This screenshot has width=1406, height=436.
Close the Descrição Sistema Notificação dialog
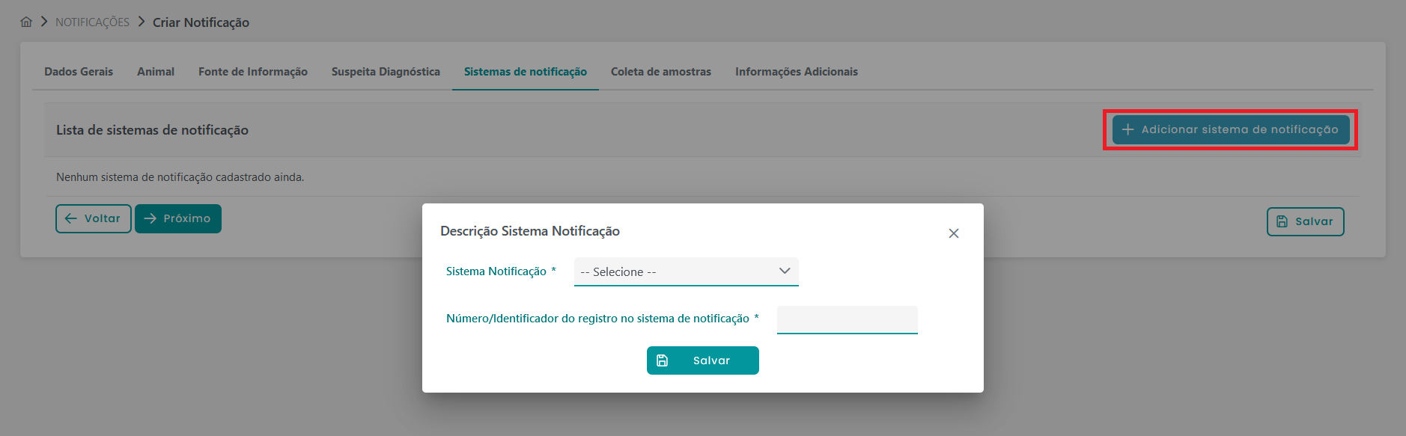pos(953,233)
